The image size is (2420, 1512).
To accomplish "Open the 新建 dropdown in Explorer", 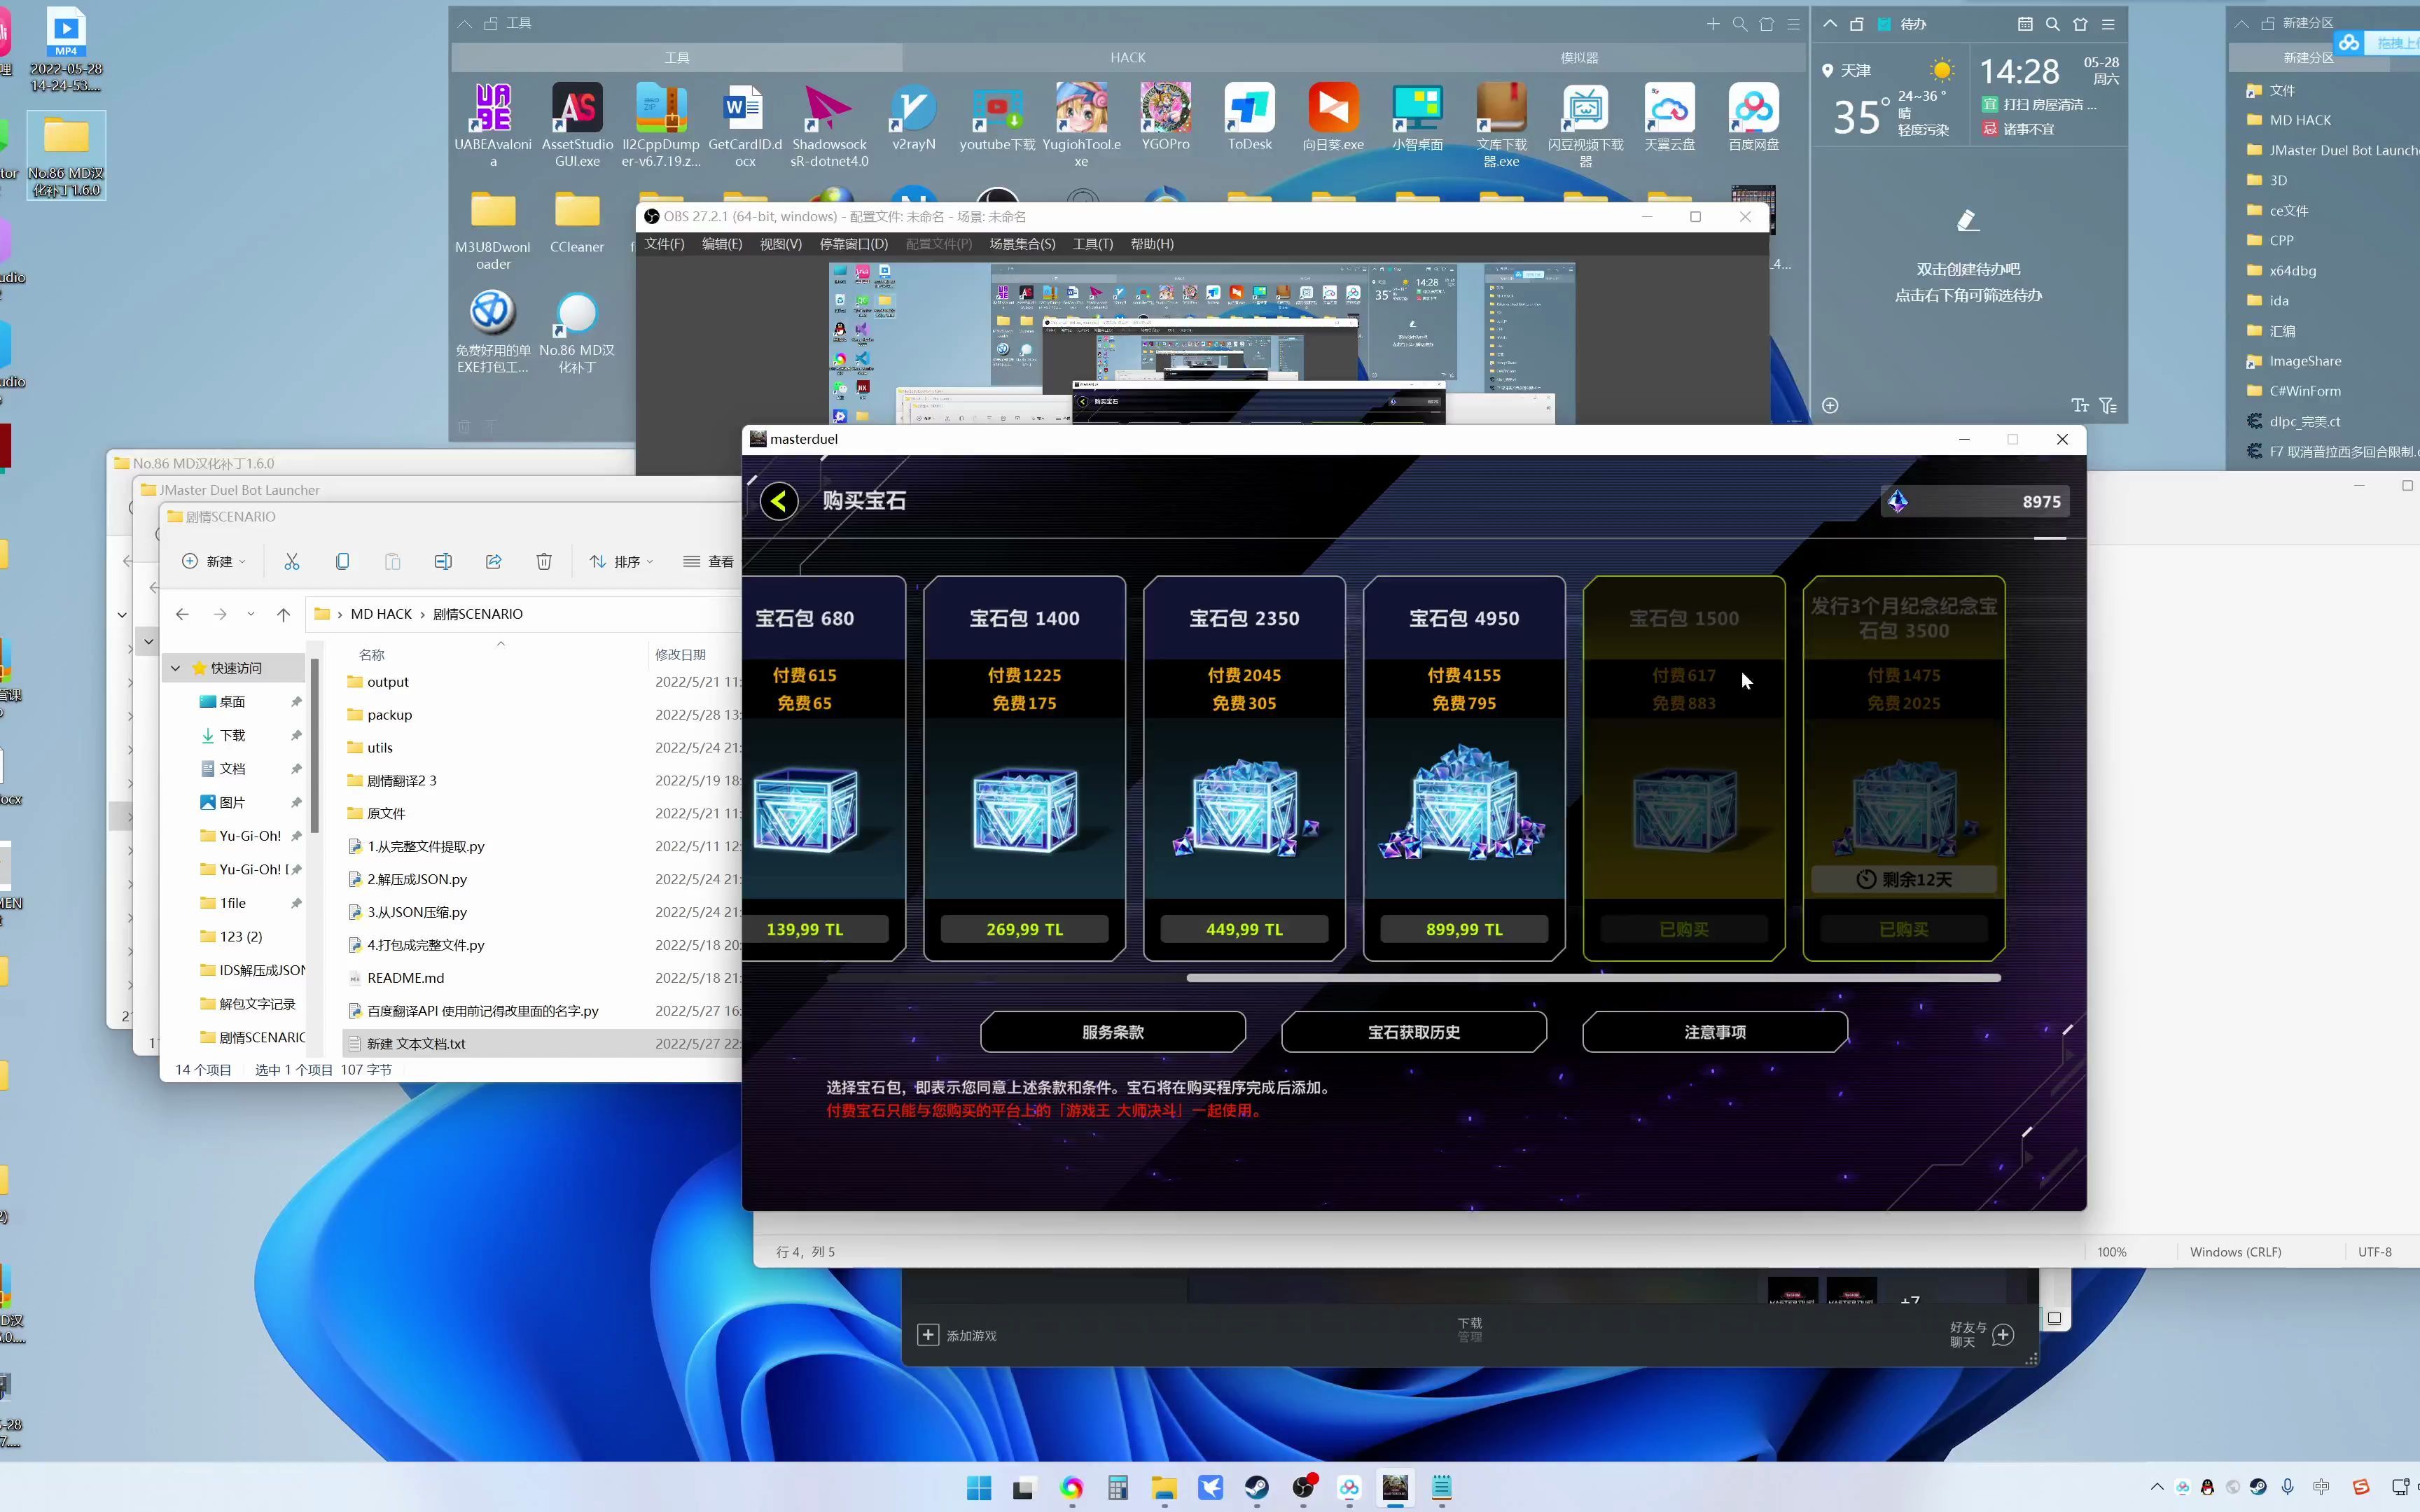I will pos(213,561).
